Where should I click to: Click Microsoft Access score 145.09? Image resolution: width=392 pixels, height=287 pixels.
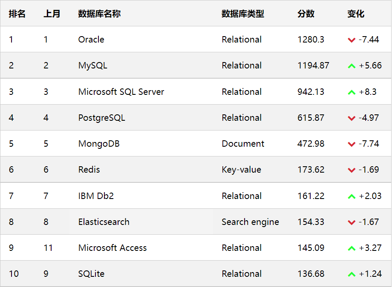(x=311, y=248)
